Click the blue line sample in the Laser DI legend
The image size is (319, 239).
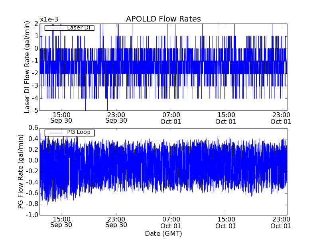point(56,28)
